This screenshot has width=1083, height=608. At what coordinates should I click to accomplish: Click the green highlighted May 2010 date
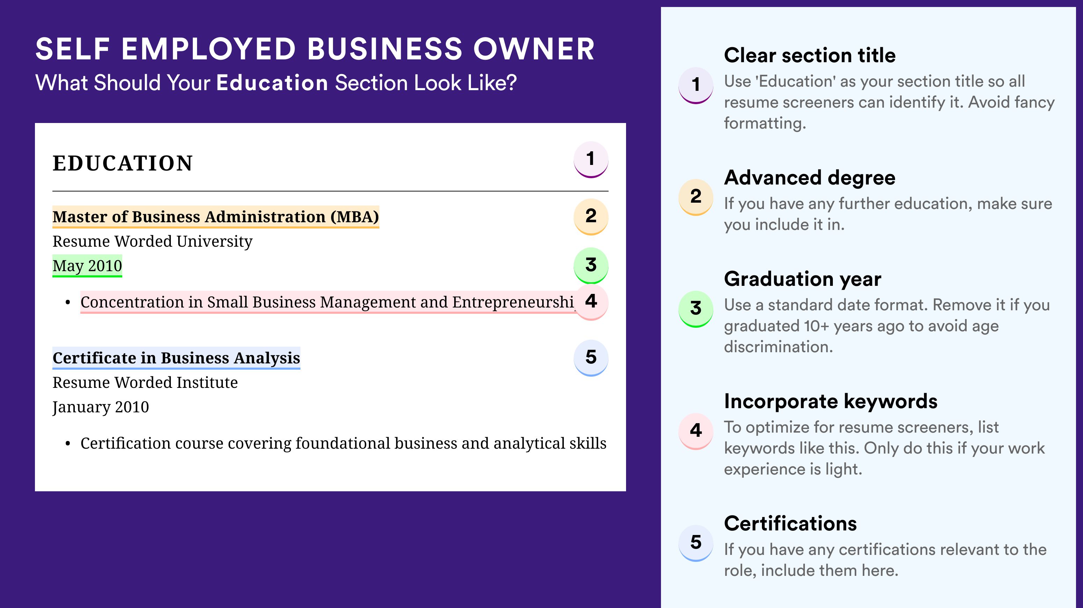[87, 266]
